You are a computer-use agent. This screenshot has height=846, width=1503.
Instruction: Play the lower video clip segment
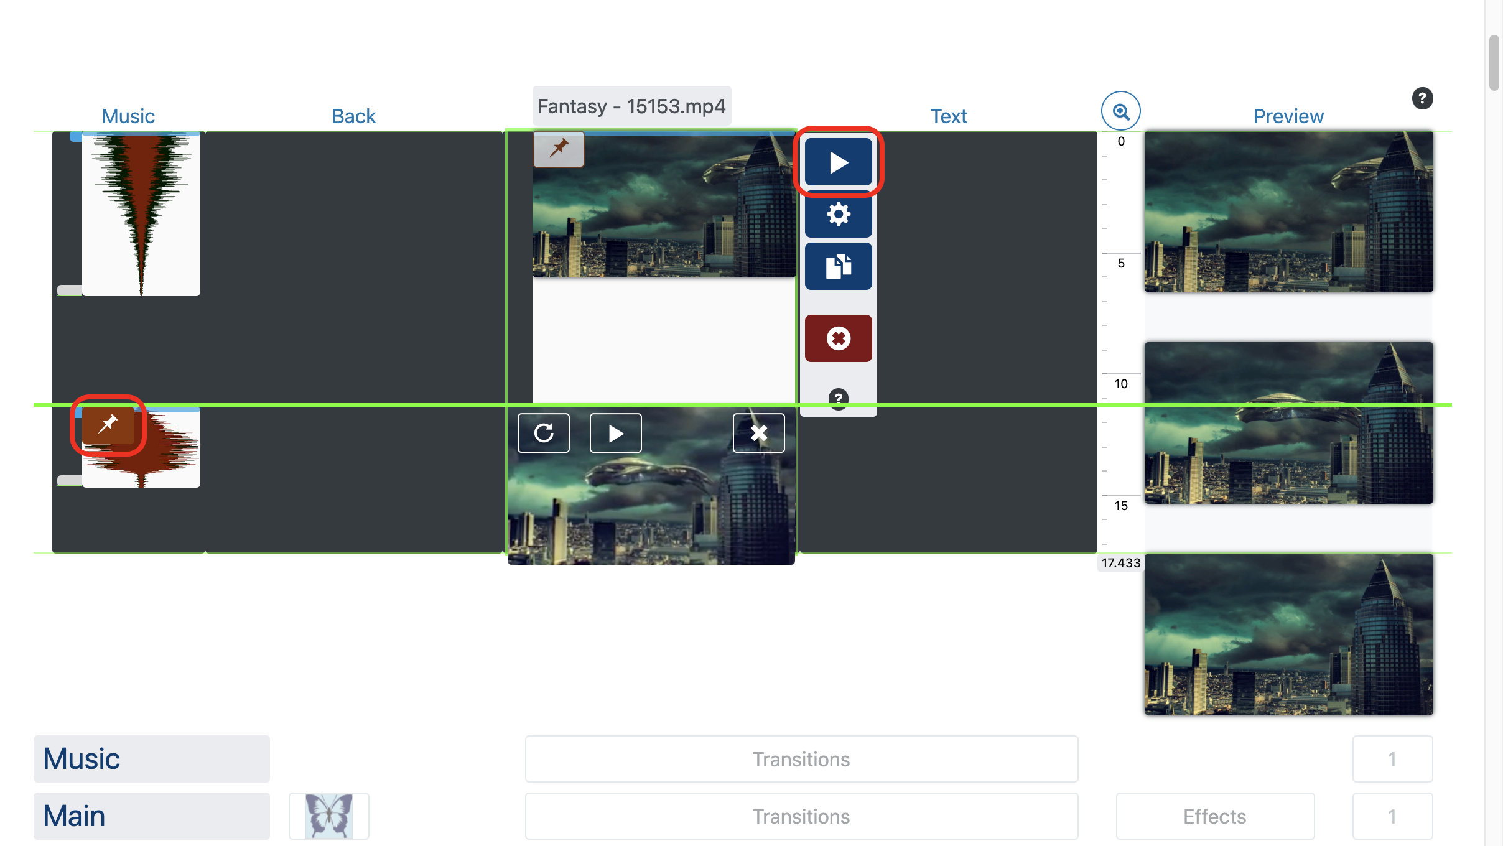[x=615, y=434]
